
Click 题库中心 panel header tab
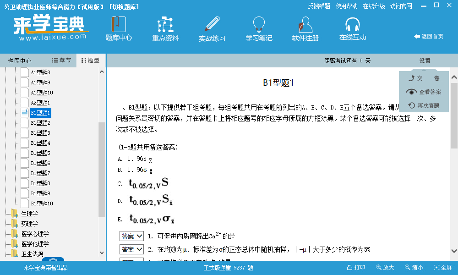(20, 60)
